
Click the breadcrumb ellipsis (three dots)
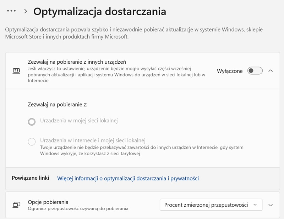click(x=11, y=11)
